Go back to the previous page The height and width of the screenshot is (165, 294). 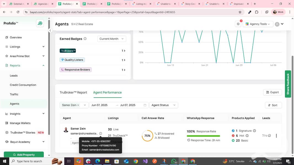click(x=4, y=12)
